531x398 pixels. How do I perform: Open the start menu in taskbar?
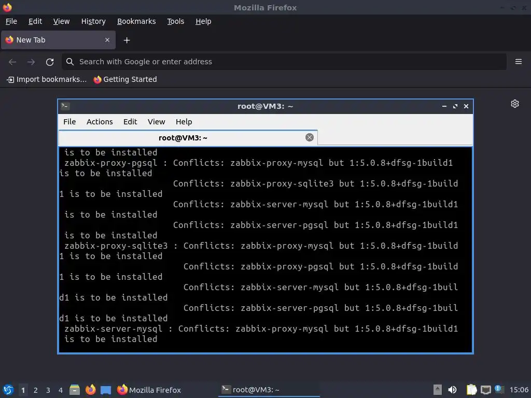[8, 390]
